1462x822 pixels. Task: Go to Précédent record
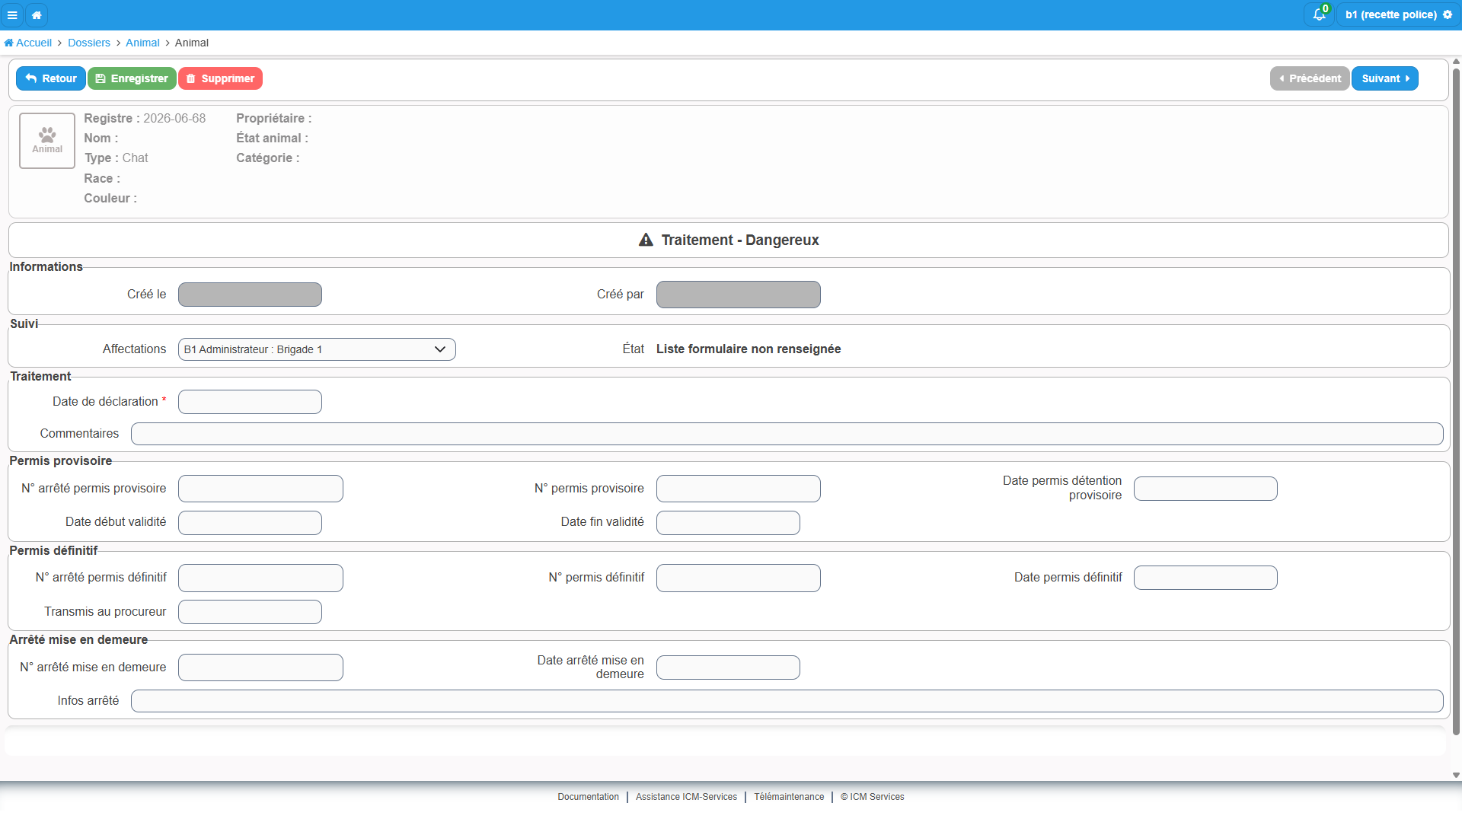pyautogui.click(x=1310, y=78)
